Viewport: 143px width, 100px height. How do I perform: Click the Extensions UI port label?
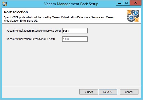tap(31, 39)
